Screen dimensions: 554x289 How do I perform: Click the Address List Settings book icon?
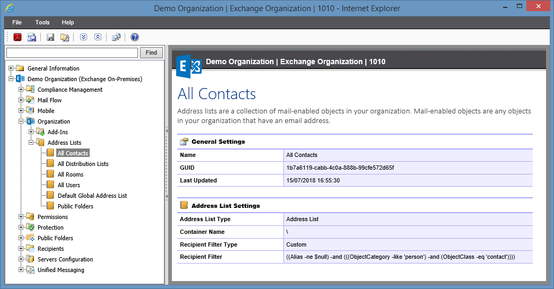tap(184, 205)
